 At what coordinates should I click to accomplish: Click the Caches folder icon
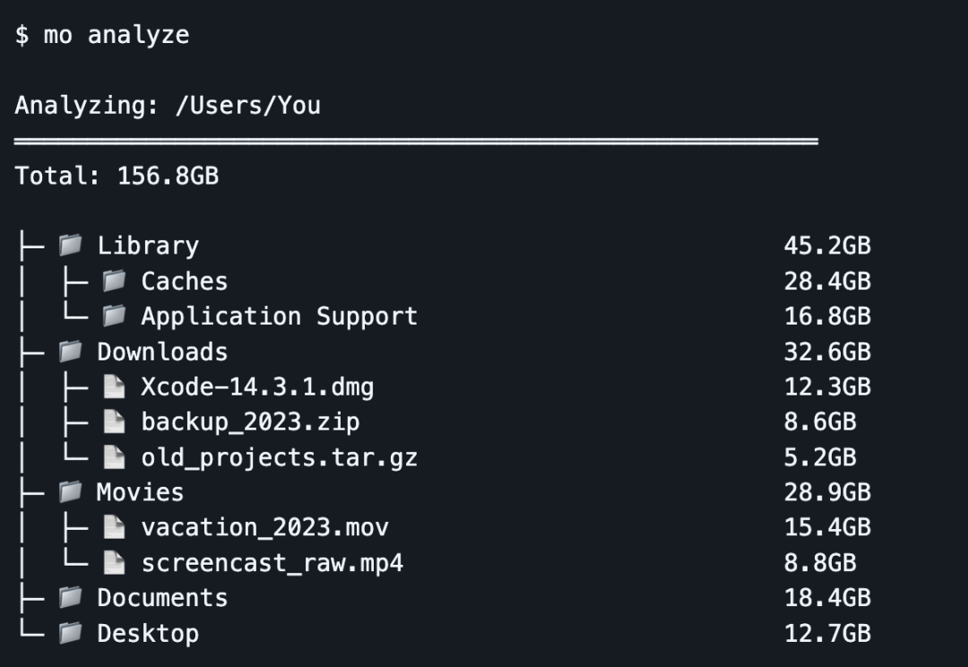coord(114,281)
